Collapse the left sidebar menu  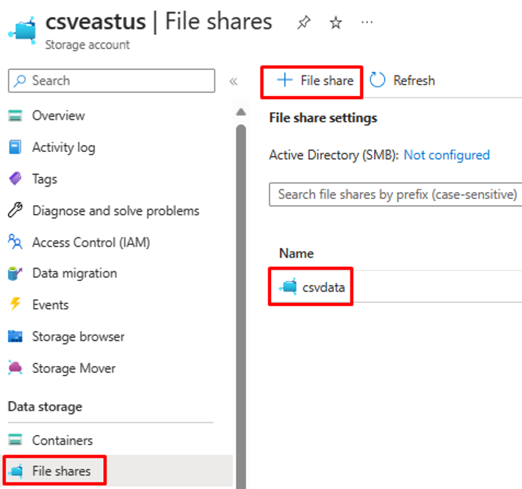click(234, 81)
